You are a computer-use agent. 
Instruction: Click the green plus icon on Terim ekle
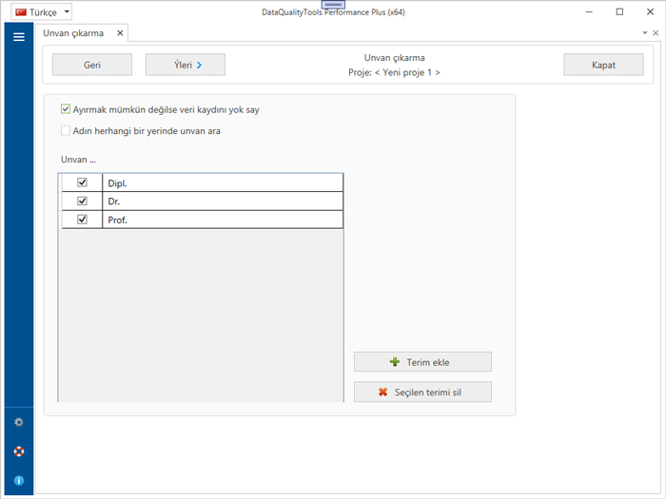(395, 362)
